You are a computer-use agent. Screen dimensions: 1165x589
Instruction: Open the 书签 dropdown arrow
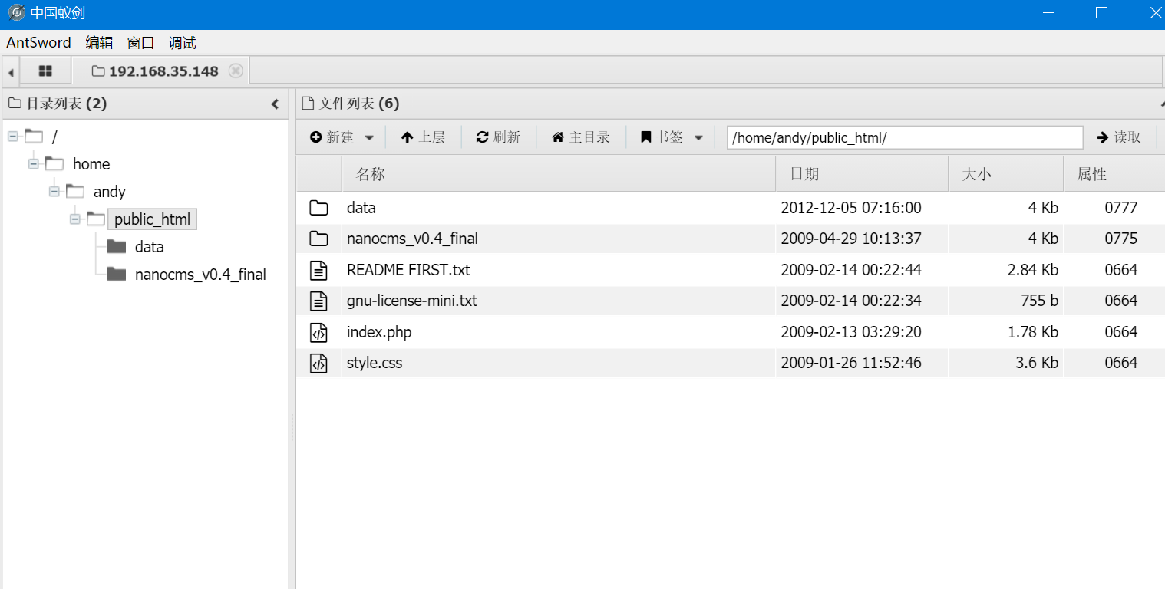tap(698, 137)
